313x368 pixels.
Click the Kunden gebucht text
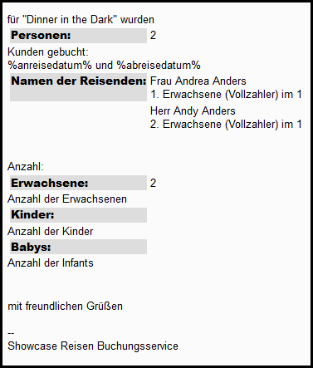pyautogui.click(x=48, y=52)
